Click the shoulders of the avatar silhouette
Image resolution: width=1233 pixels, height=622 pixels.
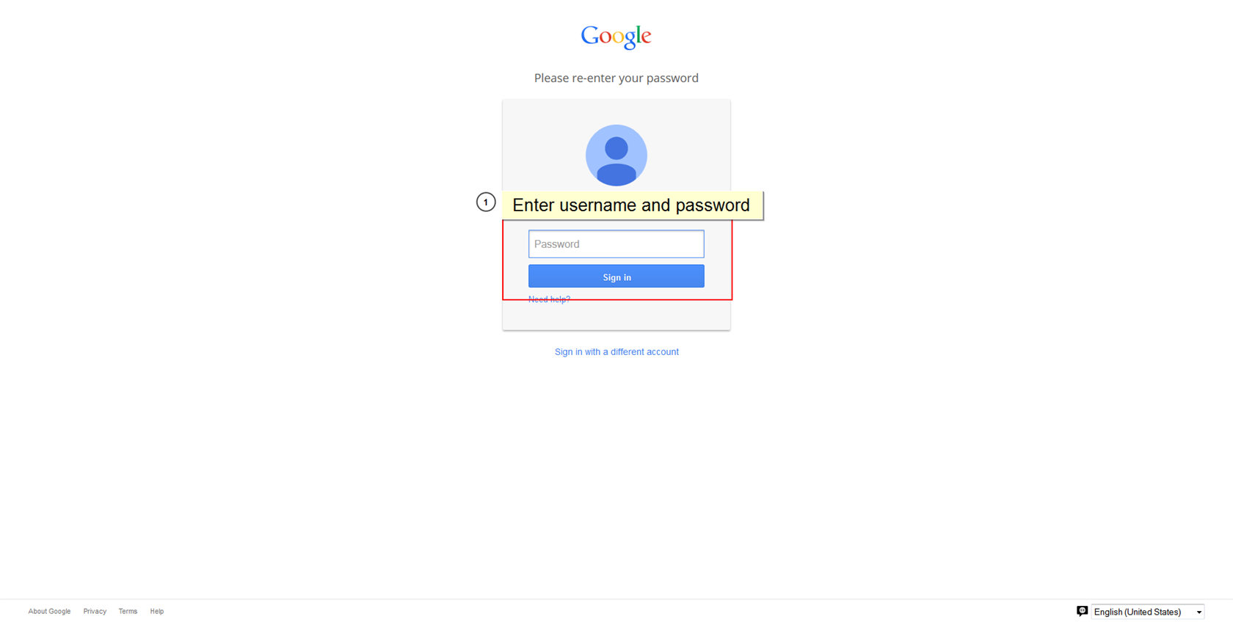(x=616, y=175)
